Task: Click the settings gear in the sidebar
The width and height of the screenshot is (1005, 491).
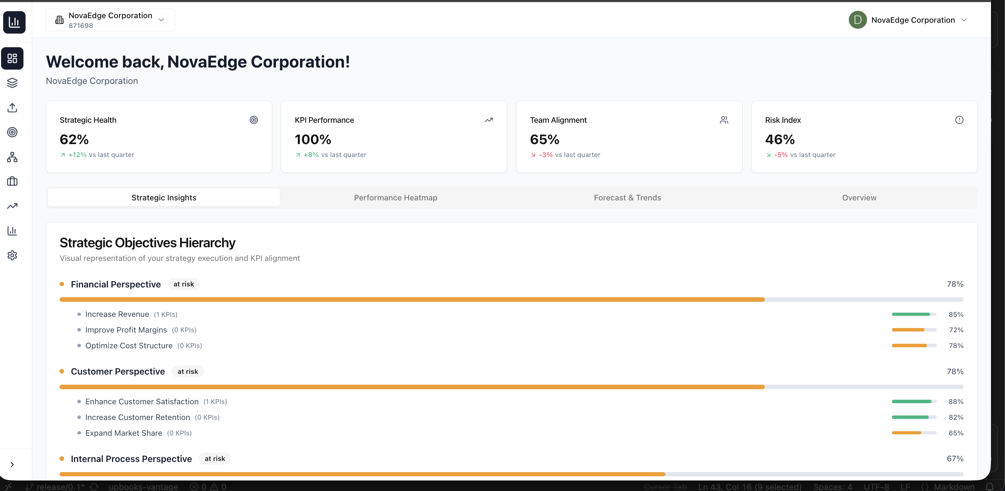Action: 12,255
